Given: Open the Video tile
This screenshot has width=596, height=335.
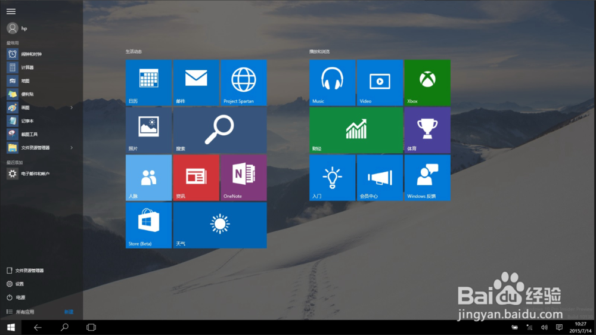Looking at the screenshot, I should tap(380, 82).
